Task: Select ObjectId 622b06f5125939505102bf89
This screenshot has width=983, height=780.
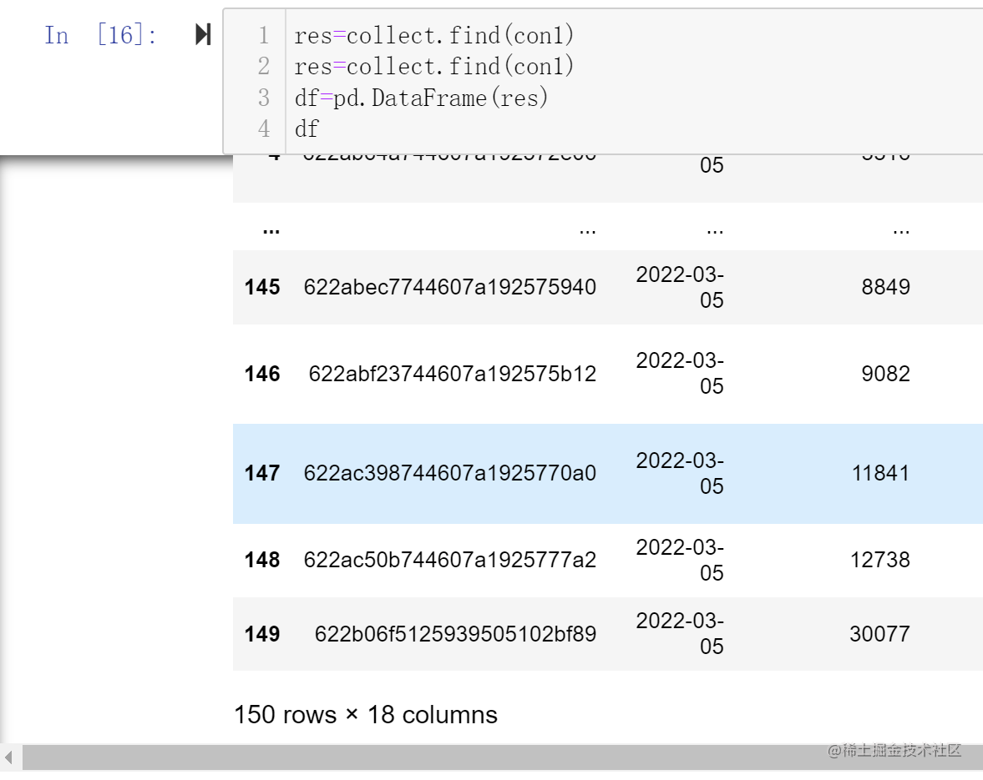Action: pos(456,634)
